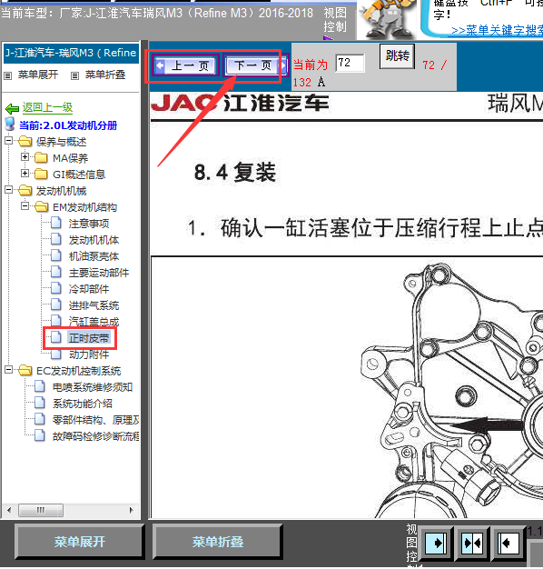Collapse the EC发动机控制系统 folder
The height and width of the screenshot is (569, 543).
coord(8,369)
